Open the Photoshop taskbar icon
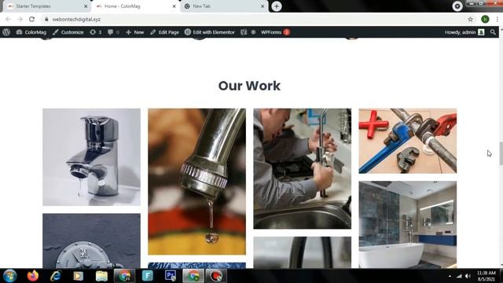The width and height of the screenshot is (503, 283). pos(171,276)
